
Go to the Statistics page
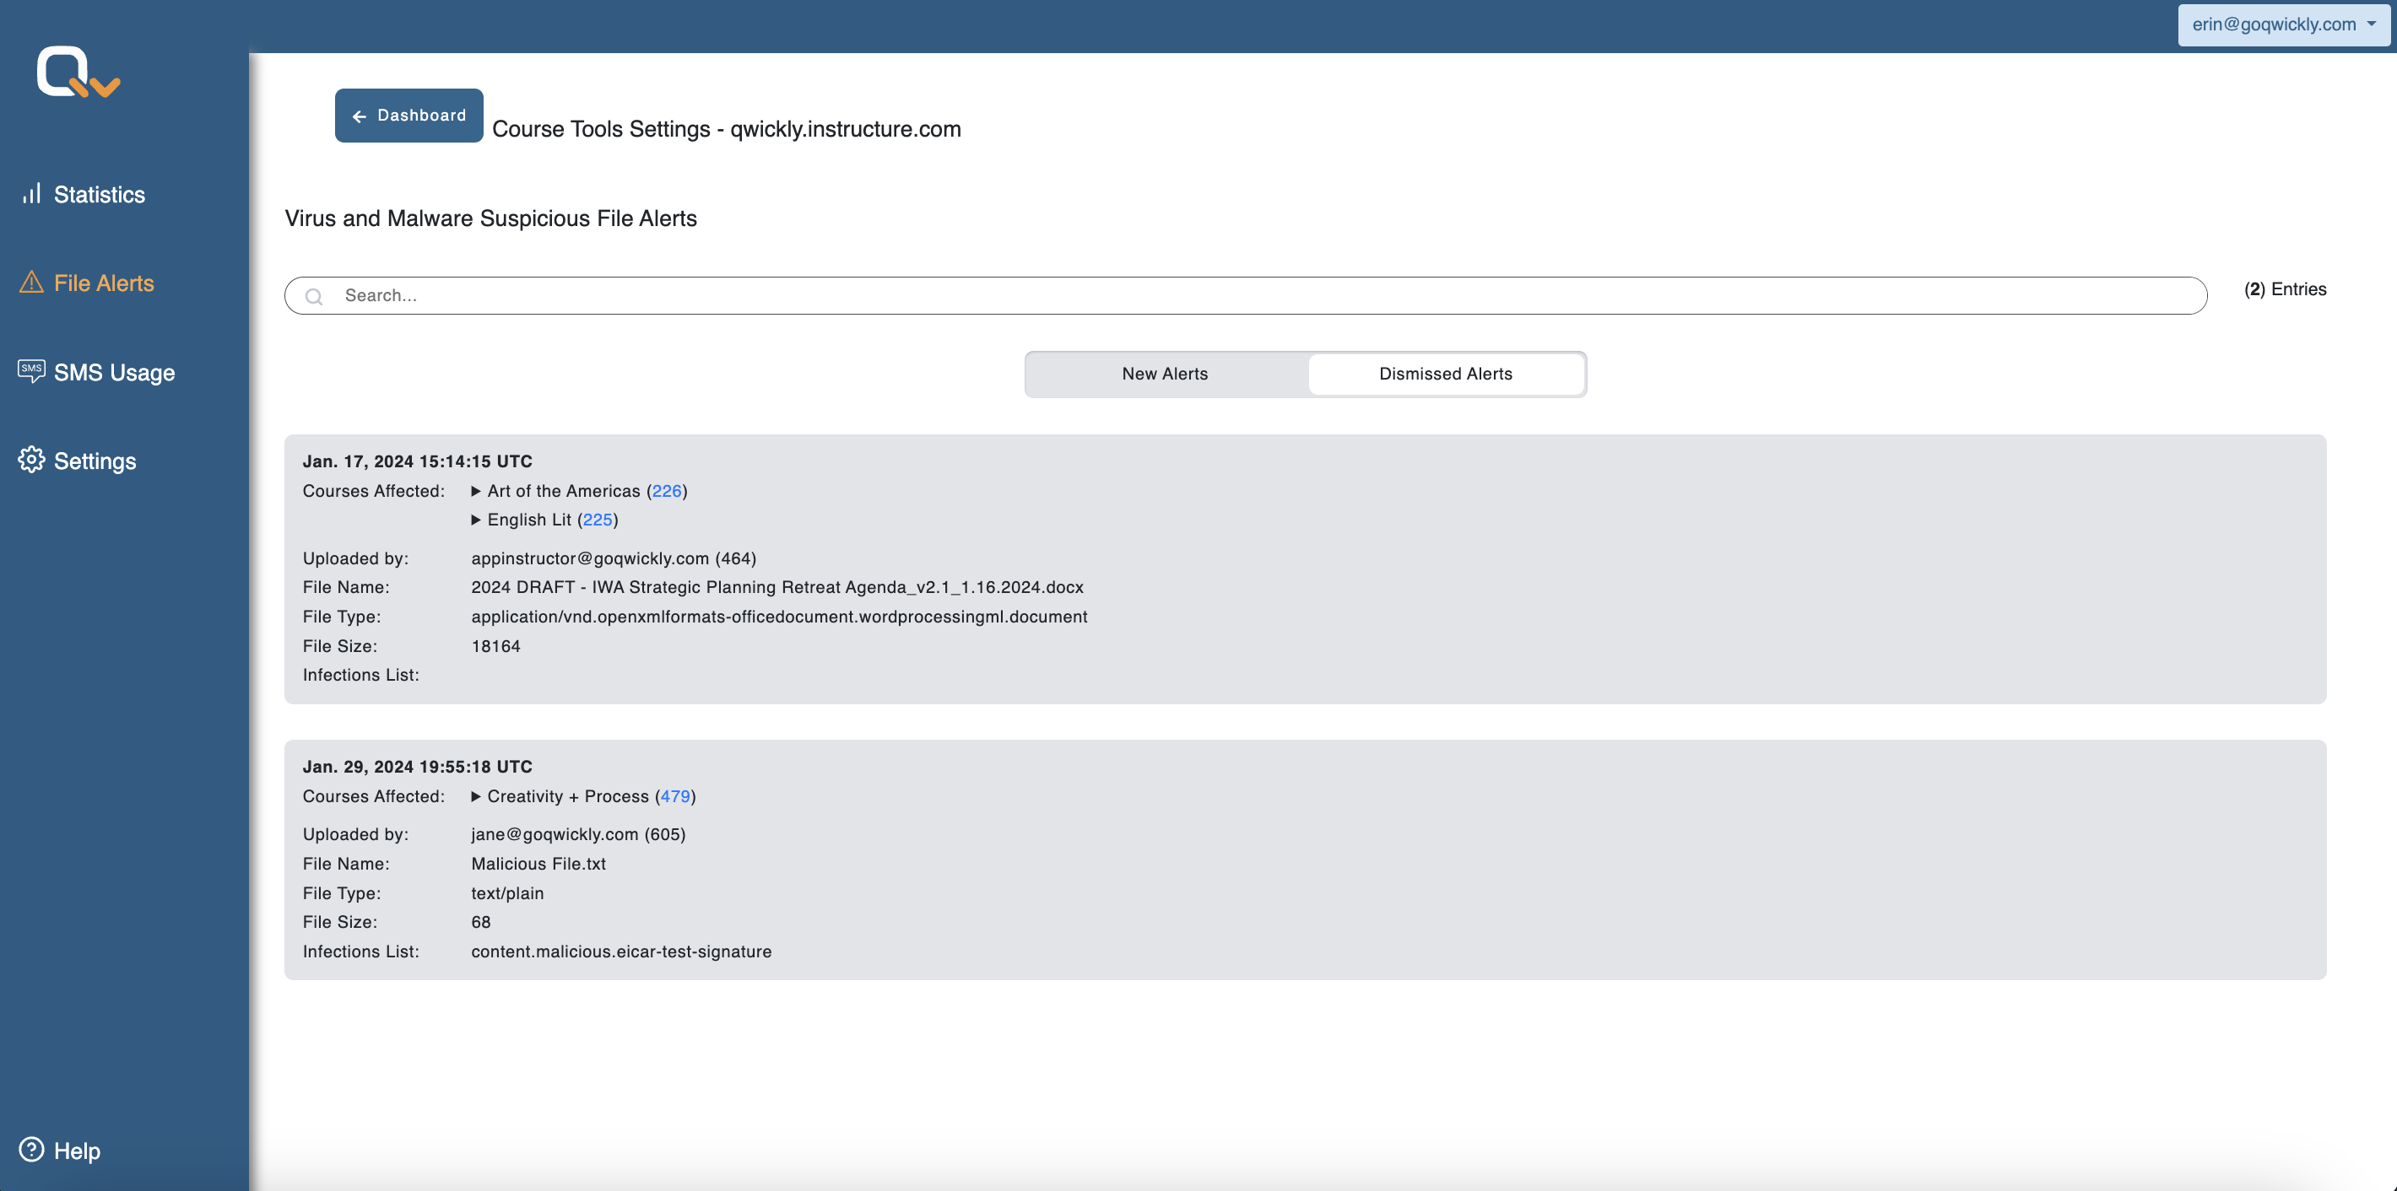point(99,194)
